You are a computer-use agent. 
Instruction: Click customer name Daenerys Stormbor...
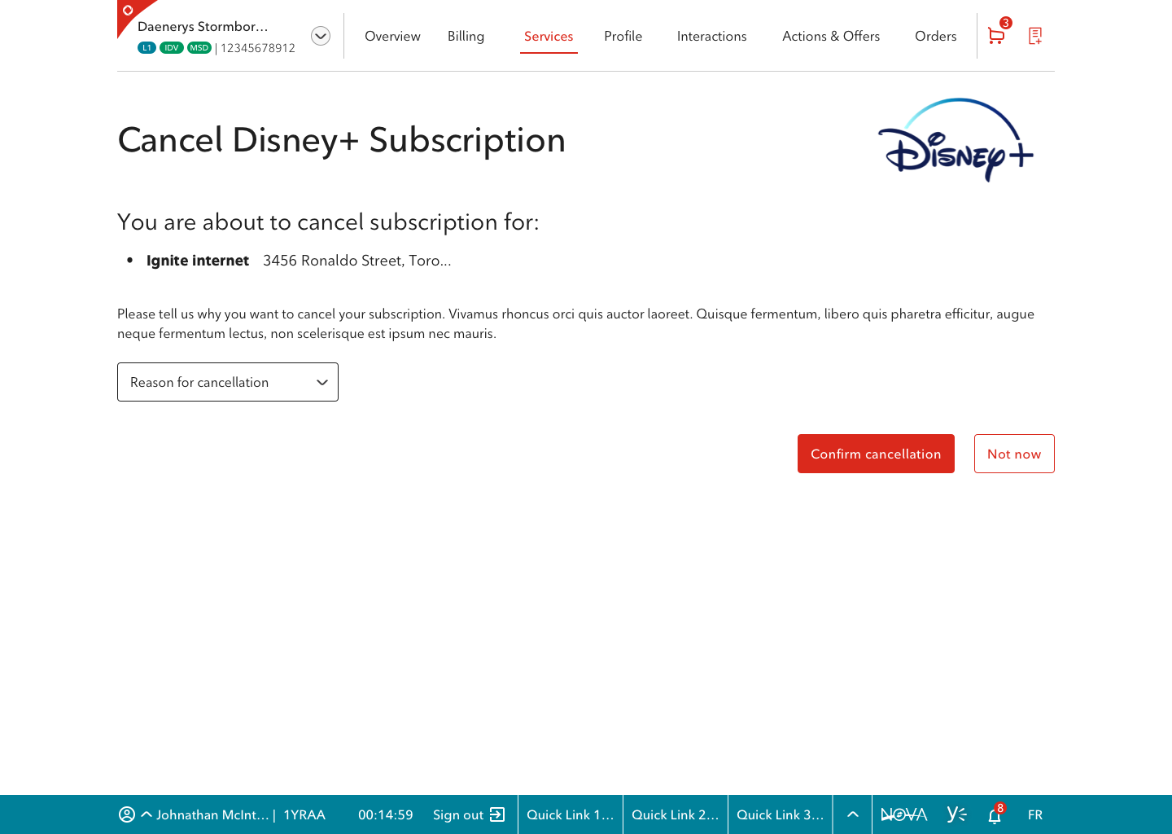pos(203,26)
